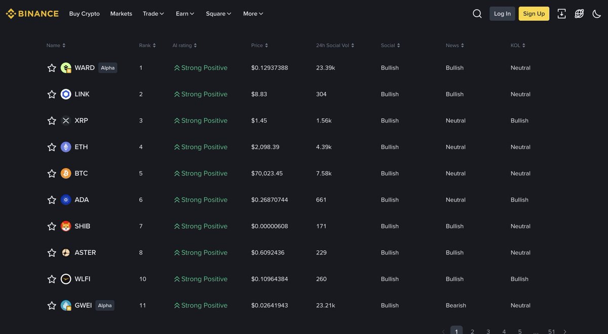Sort table by Rank column
This screenshot has width=608, height=334.
click(147, 46)
